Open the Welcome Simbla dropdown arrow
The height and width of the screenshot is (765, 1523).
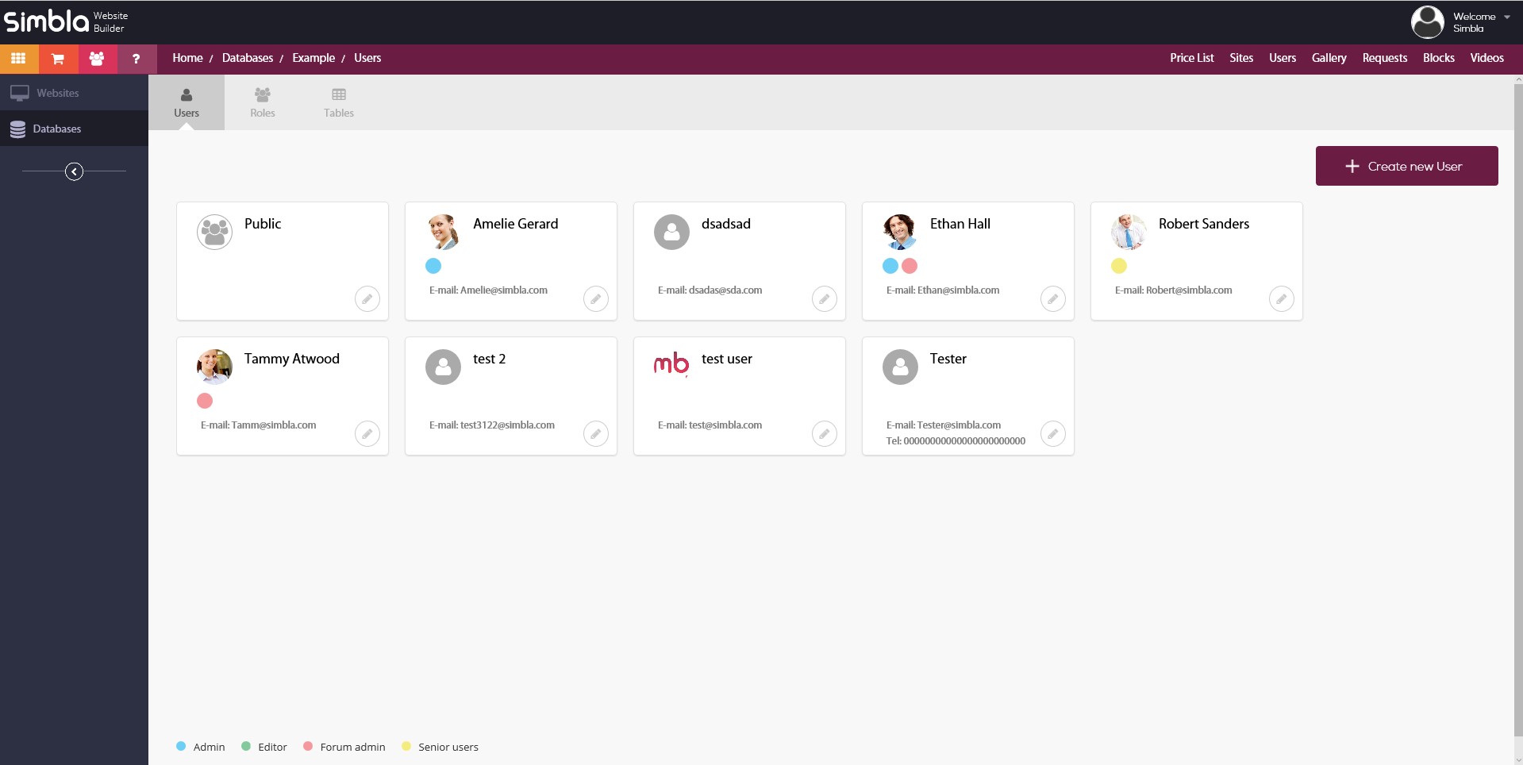pyautogui.click(x=1507, y=17)
